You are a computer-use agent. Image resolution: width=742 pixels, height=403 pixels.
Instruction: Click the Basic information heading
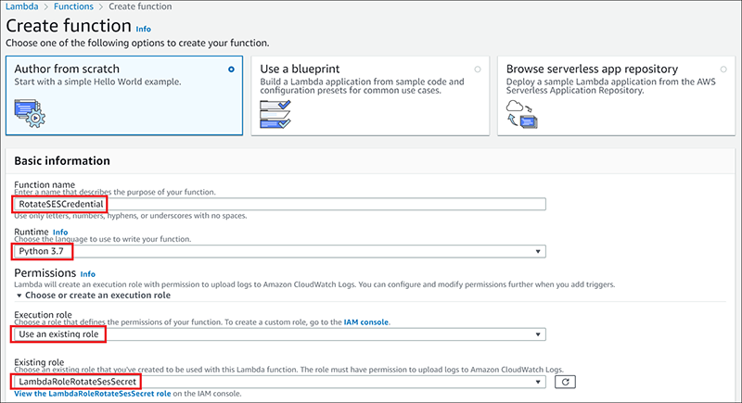pos(62,160)
